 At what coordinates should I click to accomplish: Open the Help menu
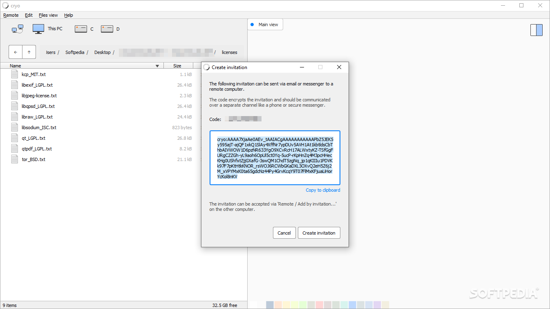coord(69,15)
